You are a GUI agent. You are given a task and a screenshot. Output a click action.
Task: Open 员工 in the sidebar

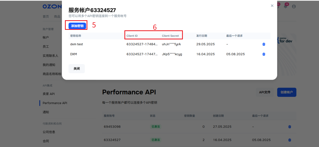click(46, 47)
